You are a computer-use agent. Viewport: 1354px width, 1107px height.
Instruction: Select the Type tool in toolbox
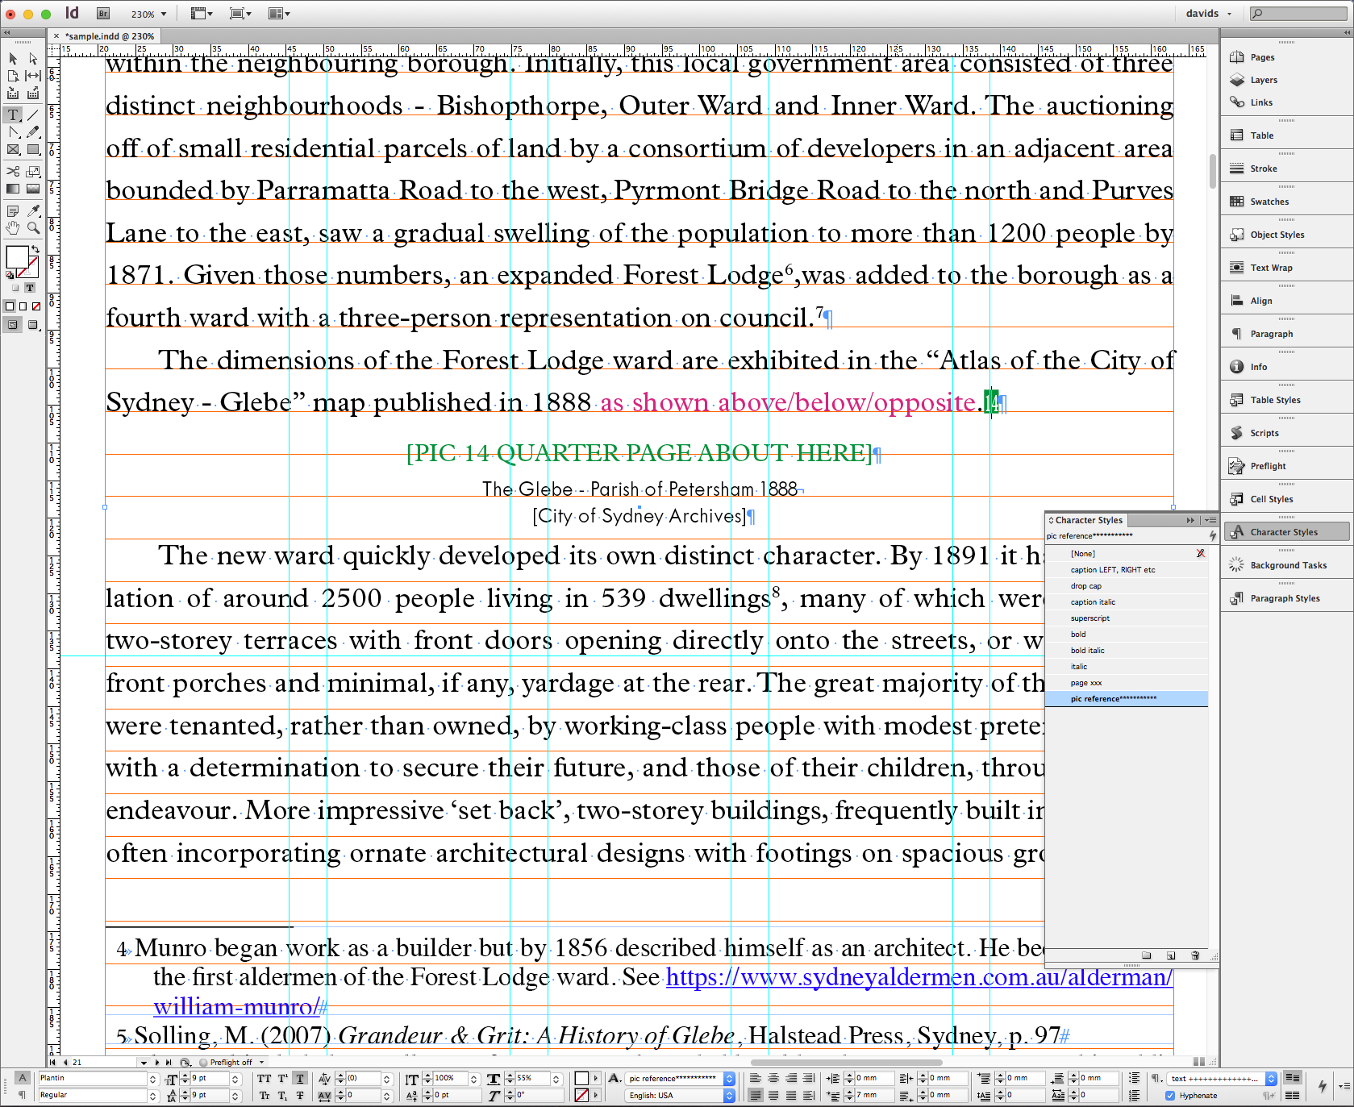(x=13, y=115)
